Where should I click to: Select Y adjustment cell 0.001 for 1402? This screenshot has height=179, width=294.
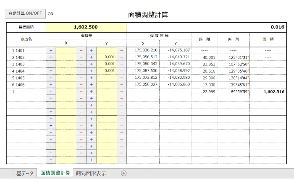(x=107, y=57)
